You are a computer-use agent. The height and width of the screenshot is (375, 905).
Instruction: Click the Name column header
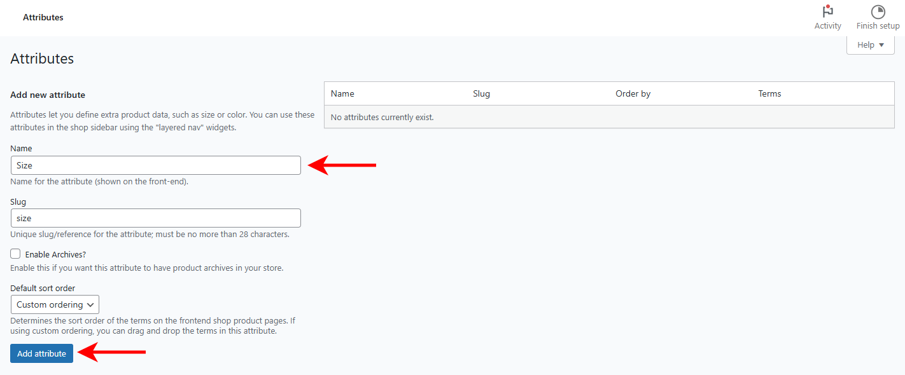342,93
